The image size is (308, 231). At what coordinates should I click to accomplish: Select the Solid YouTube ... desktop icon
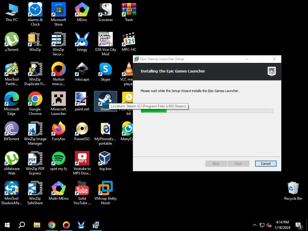pos(82,193)
